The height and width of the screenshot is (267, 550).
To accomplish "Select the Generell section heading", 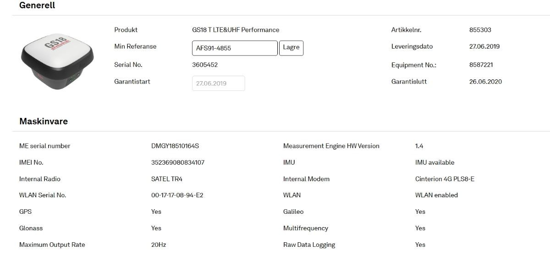I will click(x=37, y=6).
